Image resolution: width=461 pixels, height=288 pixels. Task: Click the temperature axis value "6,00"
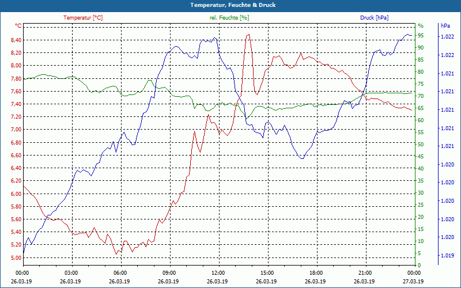pyautogui.click(x=16, y=194)
